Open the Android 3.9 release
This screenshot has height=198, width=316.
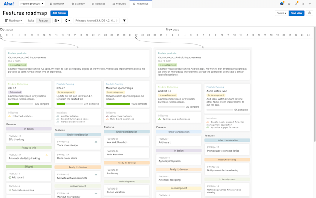165,91
